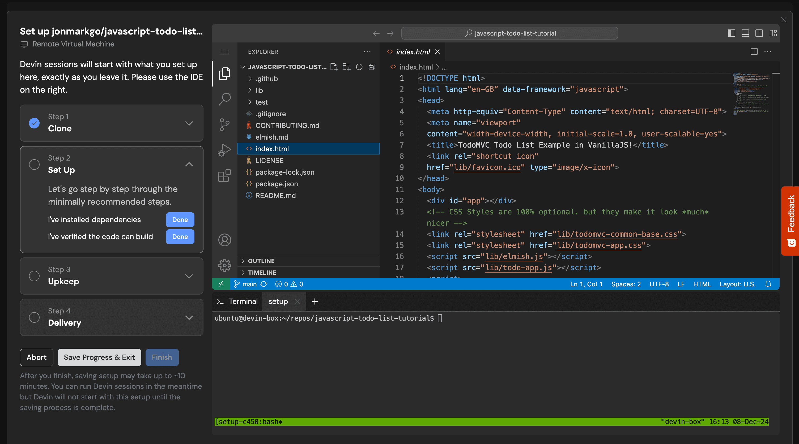Open the Search view in the activity bar
799x444 pixels.
[x=224, y=100]
